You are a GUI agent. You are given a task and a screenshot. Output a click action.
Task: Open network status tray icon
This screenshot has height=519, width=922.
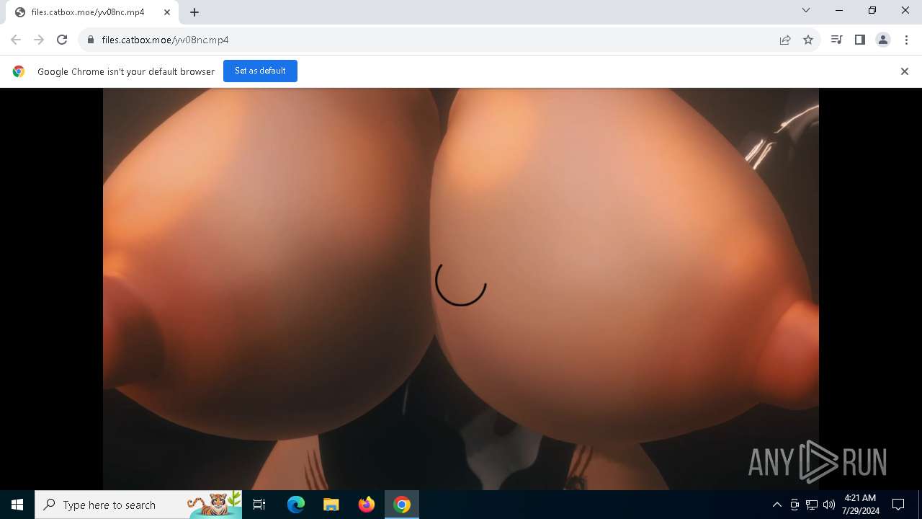[812, 505]
